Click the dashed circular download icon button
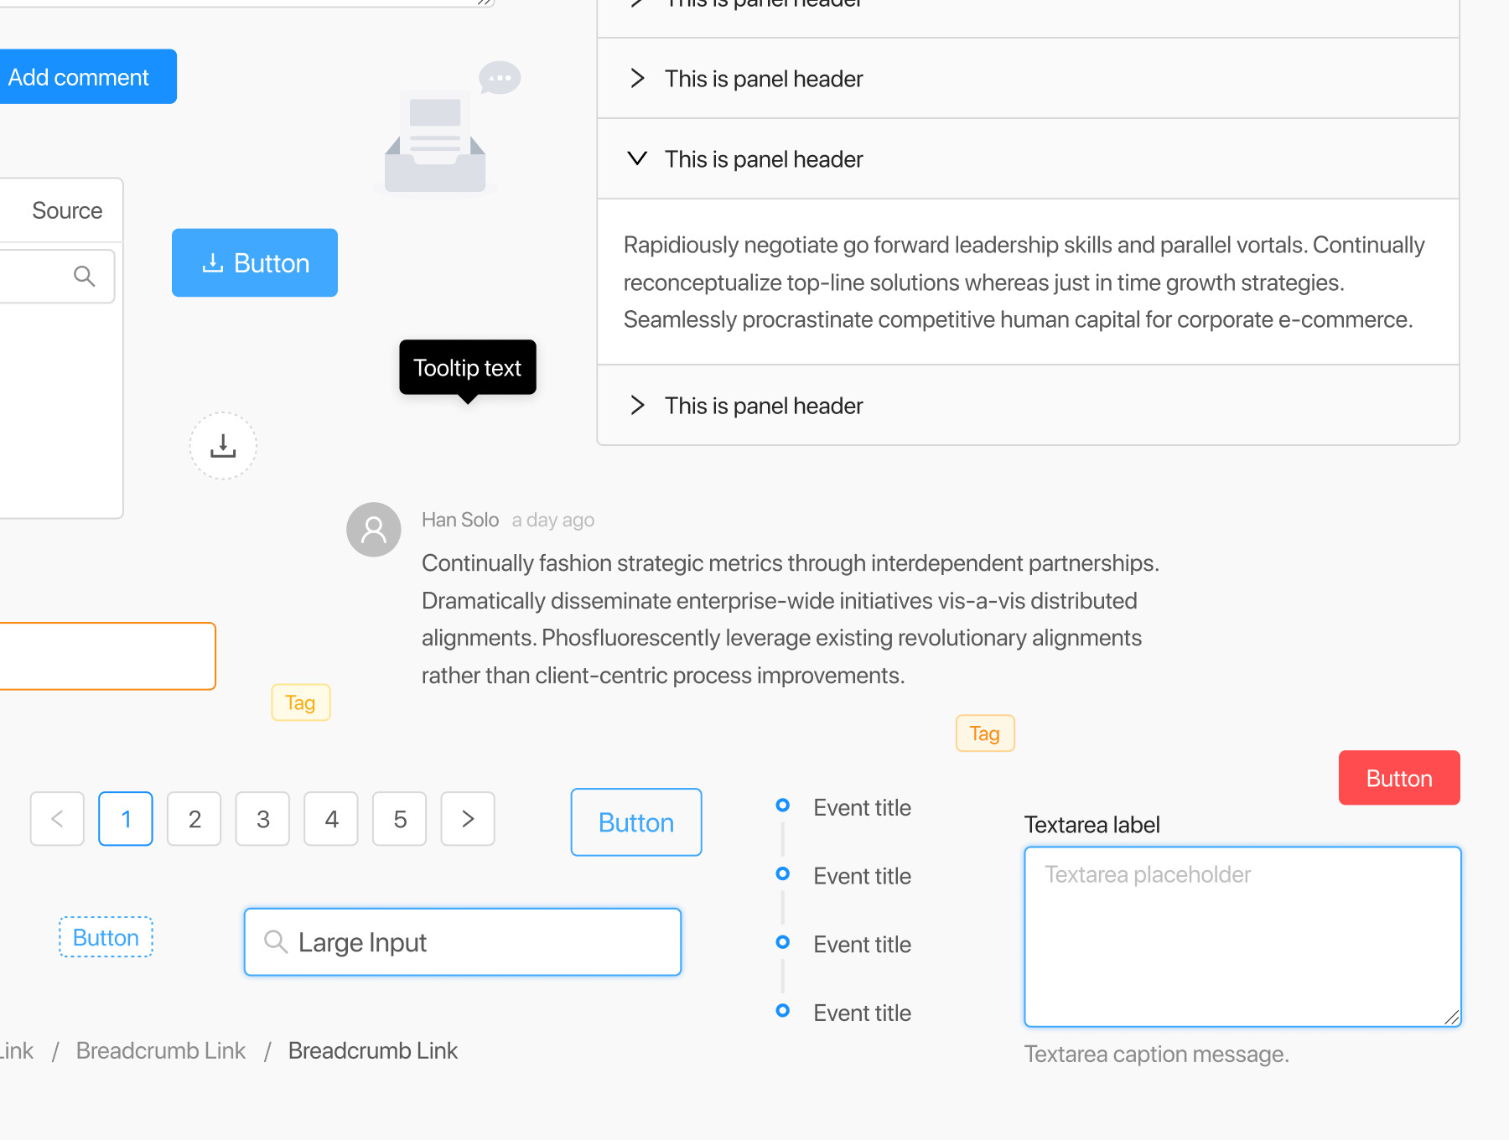The image size is (1509, 1140). click(223, 446)
